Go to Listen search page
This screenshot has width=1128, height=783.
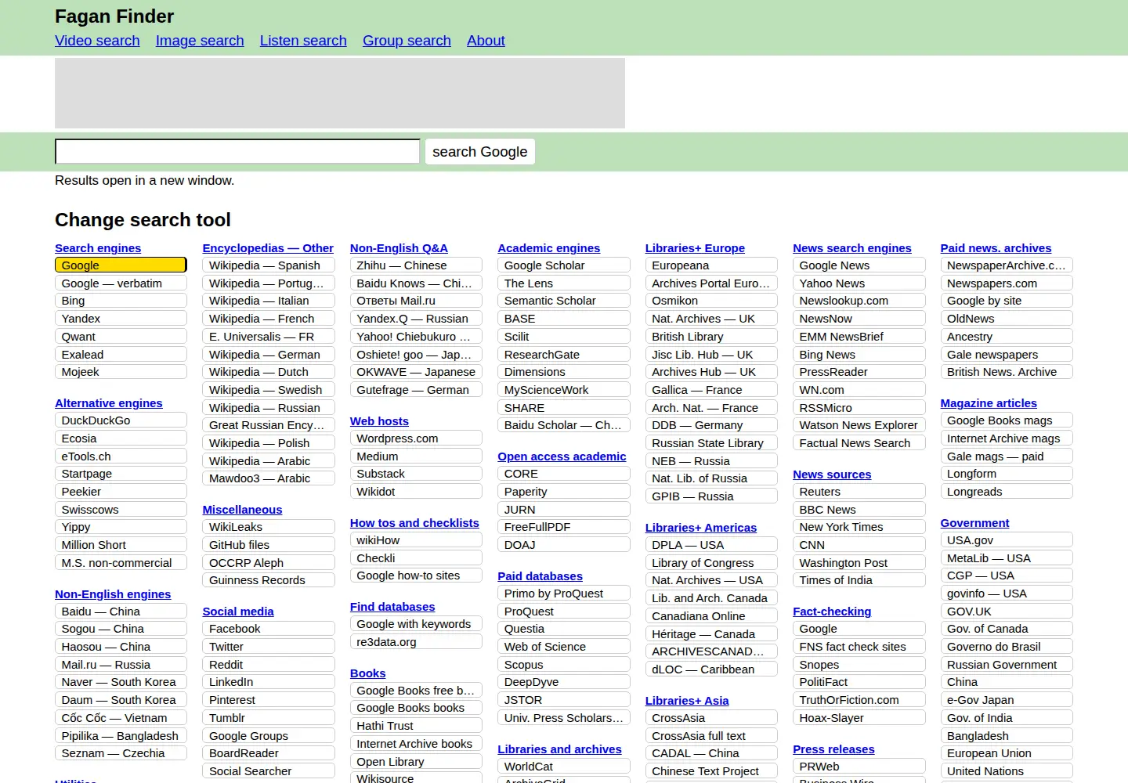(x=303, y=41)
